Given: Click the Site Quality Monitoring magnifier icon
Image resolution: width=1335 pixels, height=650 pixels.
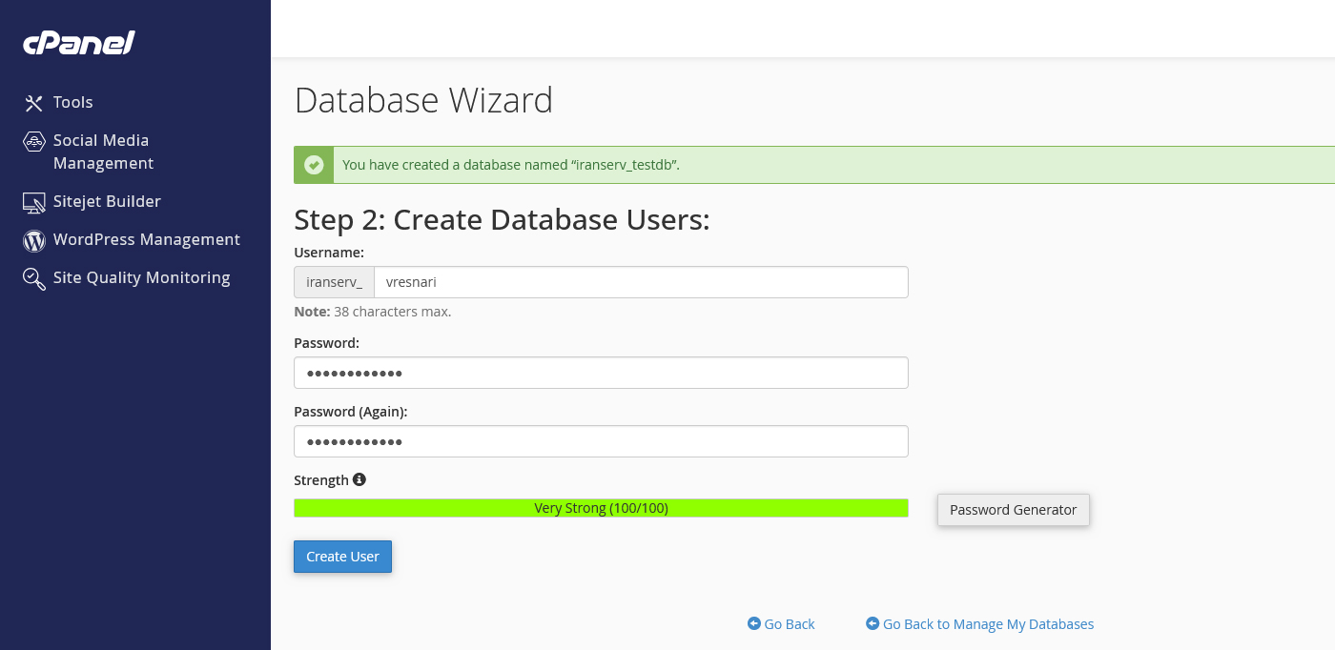Looking at the screenshot, I should [x=34, y=278].
